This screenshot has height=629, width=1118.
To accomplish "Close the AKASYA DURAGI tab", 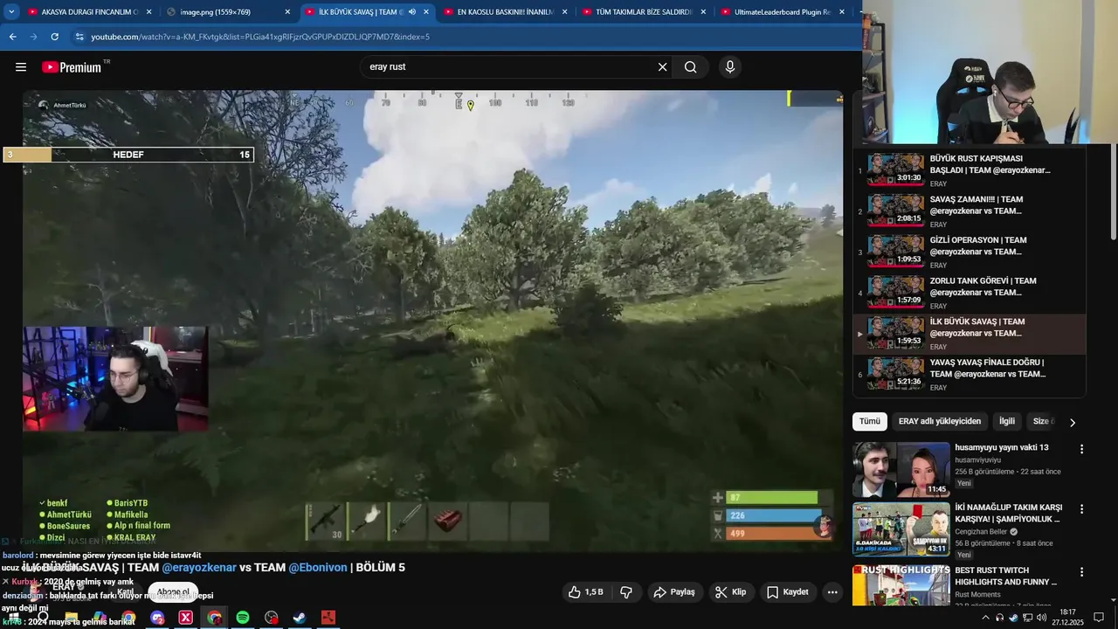I will point(148,12).
